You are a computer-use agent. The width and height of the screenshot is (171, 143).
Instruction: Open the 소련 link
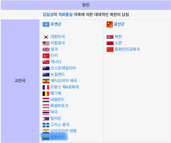[118, 43]
